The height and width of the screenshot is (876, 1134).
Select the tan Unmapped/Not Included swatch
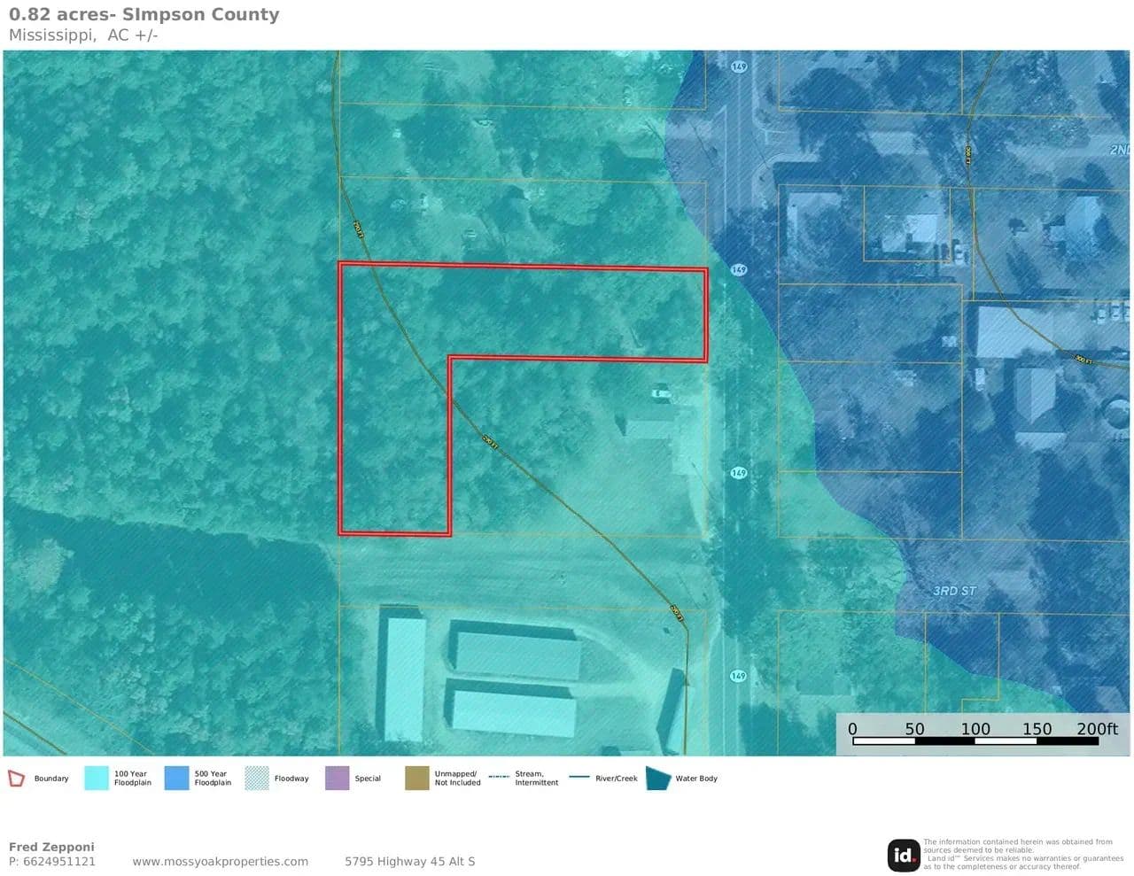[416, 779]
